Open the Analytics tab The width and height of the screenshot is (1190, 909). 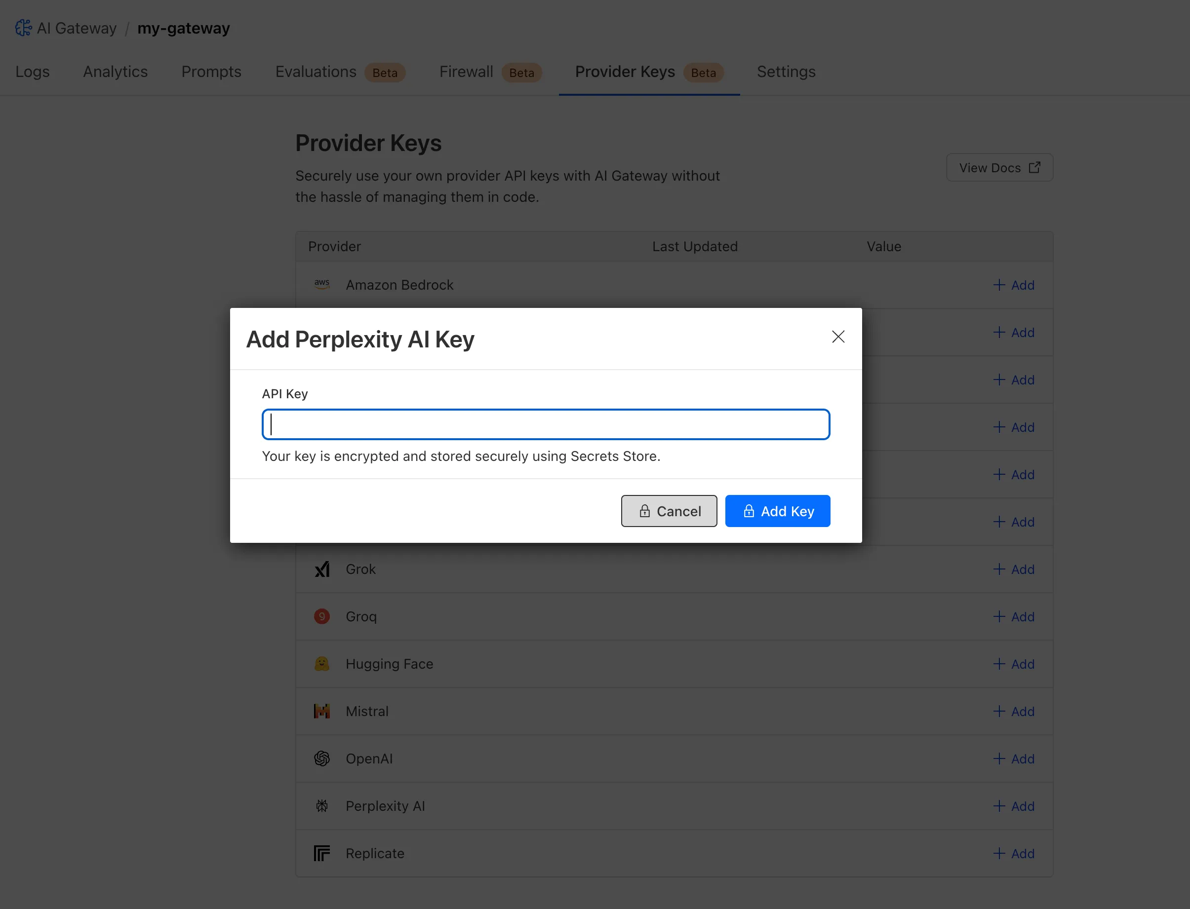pyautogui.click(x=115, y=72)
